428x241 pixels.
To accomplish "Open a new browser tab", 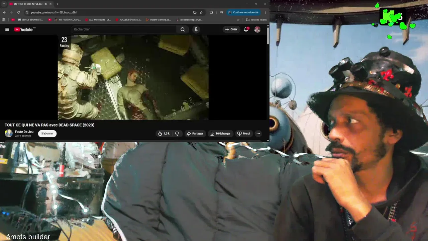I will click(x=58, y=4).
